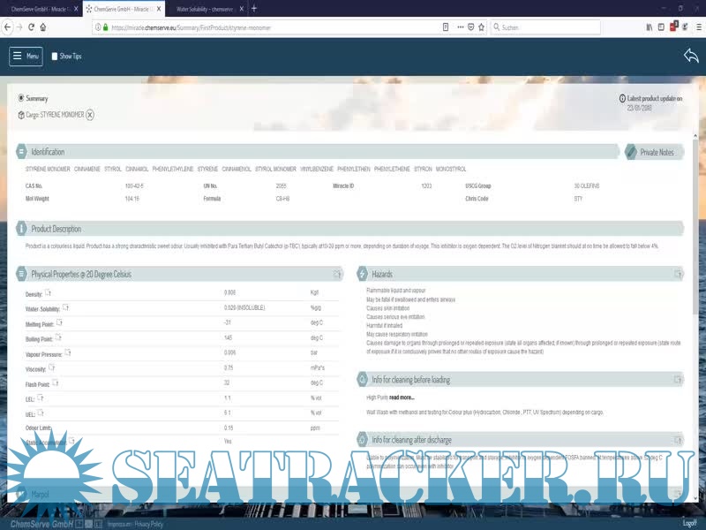Enable the Show Tips checkbox
This screenshot has width=706, height=530.
[55, 57]
